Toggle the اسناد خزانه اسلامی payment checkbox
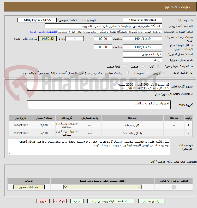The width and height of the screenshot is (197, 208). 127,72
